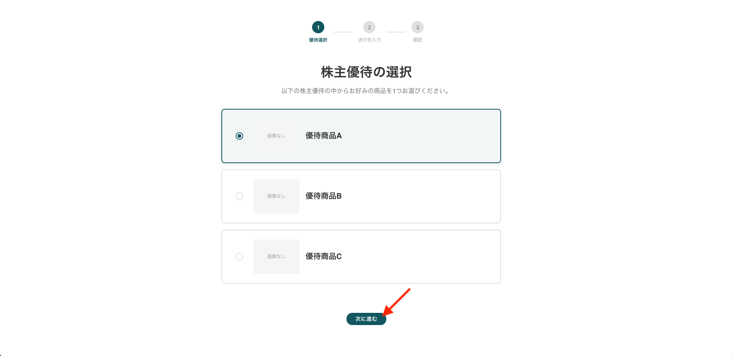Viewport: 732px width, 356px height.
Task: Click the 株主優待の選択 page heading
Action: tap(366, 72)
